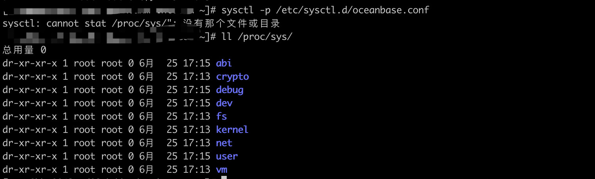The image size is (595, 179).
Task: Click the fs directory name
Action: click(x=221, y=116)
